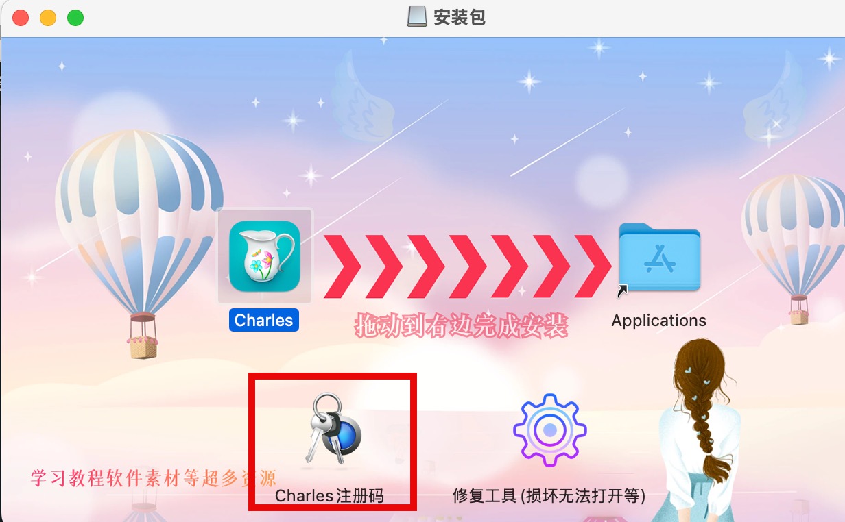Screen dimensions: 845x522
Task: Click the 安装包 window title text
Action: (x=460, y=17)
